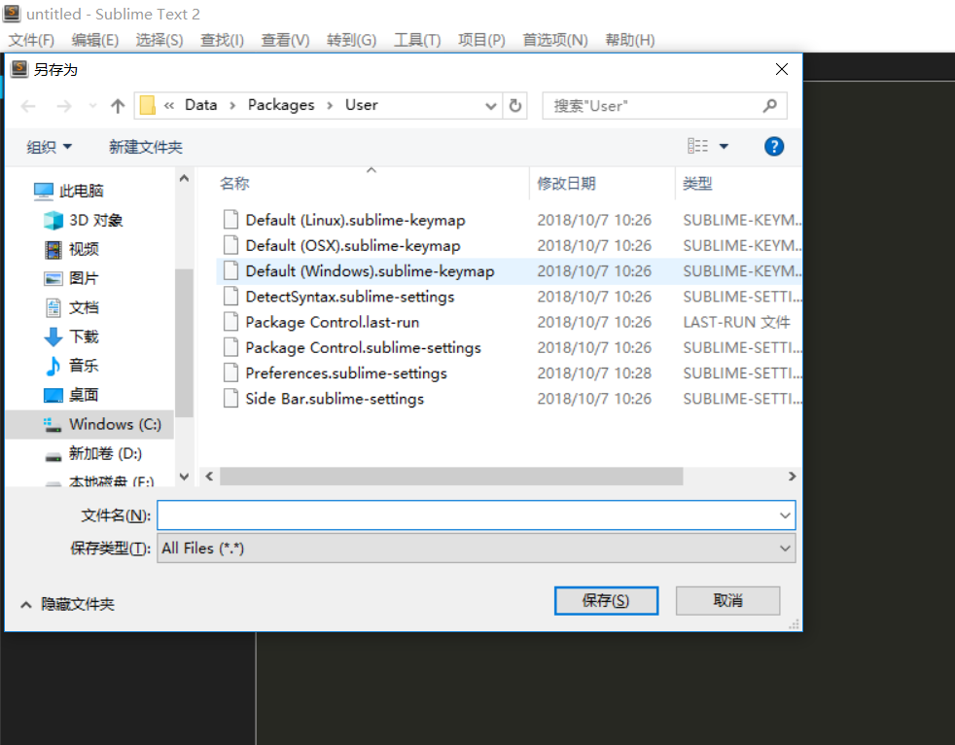955x745 pixels.
Task: Expand the breadcrumb overflow chevron
Action: pos(169,105)
